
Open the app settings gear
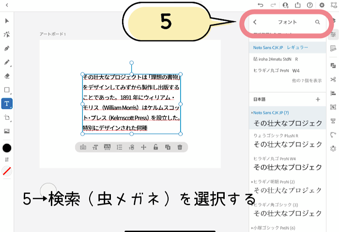322,5
